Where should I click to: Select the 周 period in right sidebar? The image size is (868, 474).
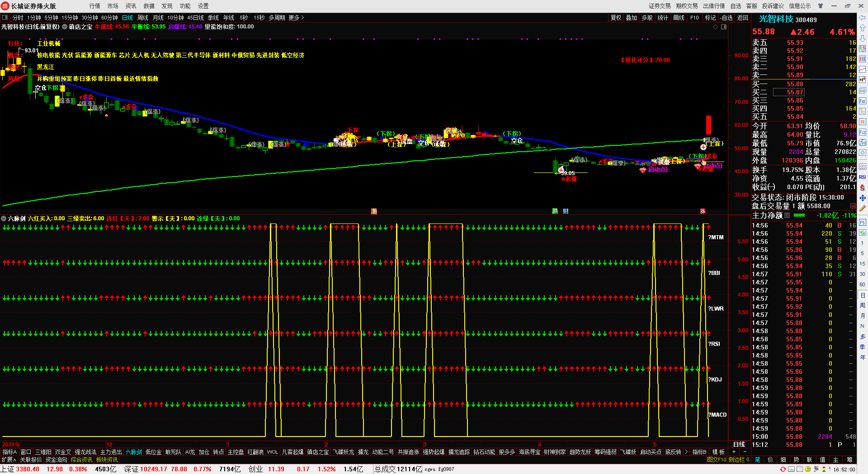click(x=863, y=306)
